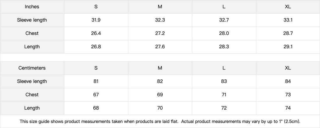320x128 pixels.
Task: Click the 68 cm length cell
Action: 96,108
